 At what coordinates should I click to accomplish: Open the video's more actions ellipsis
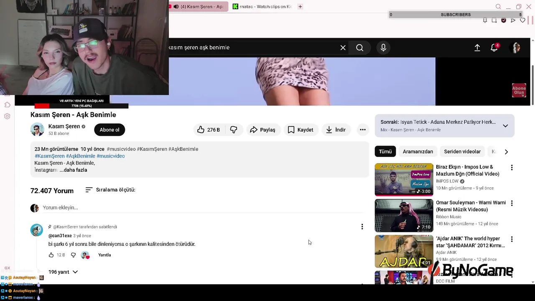(x=363, y=130)
